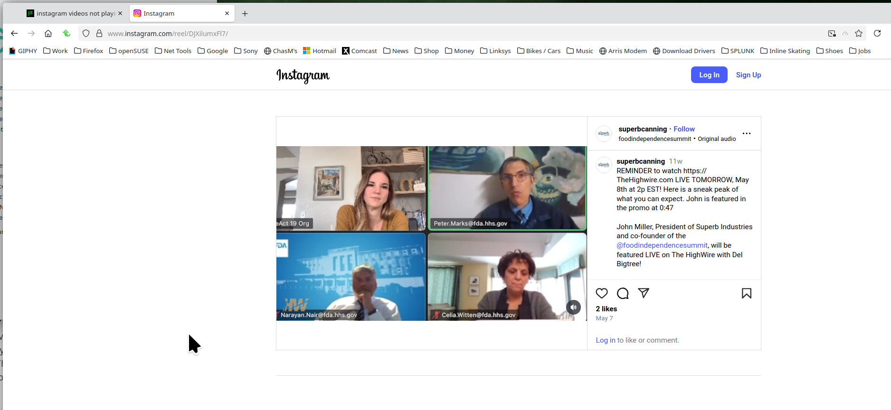Toggle the reel's audio speaker button
The width and height of the screenshot is (891, 410).
point(573,307)
